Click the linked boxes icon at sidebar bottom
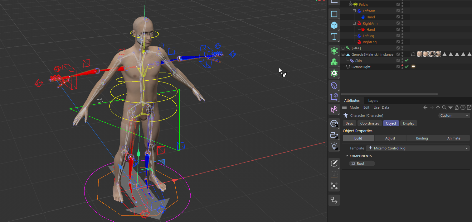 click(334, 200)
